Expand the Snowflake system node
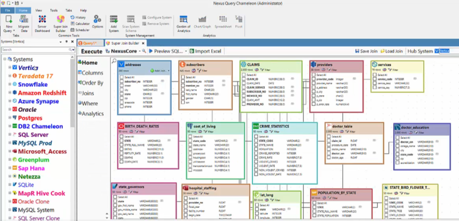Image resolution: width=459 pixels, height=221 pixels. pos(9,84)
